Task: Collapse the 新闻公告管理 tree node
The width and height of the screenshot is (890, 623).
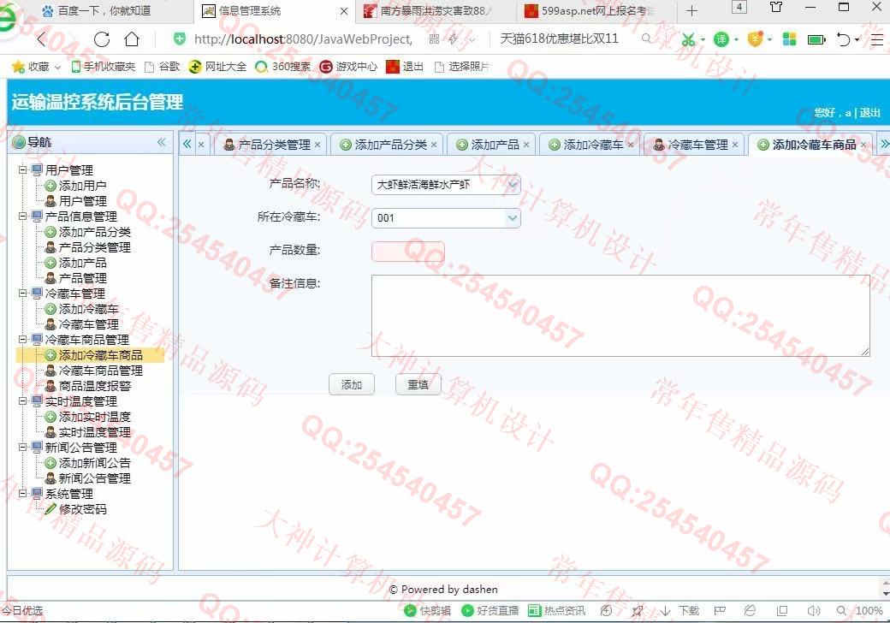Action: coord(23,447)
